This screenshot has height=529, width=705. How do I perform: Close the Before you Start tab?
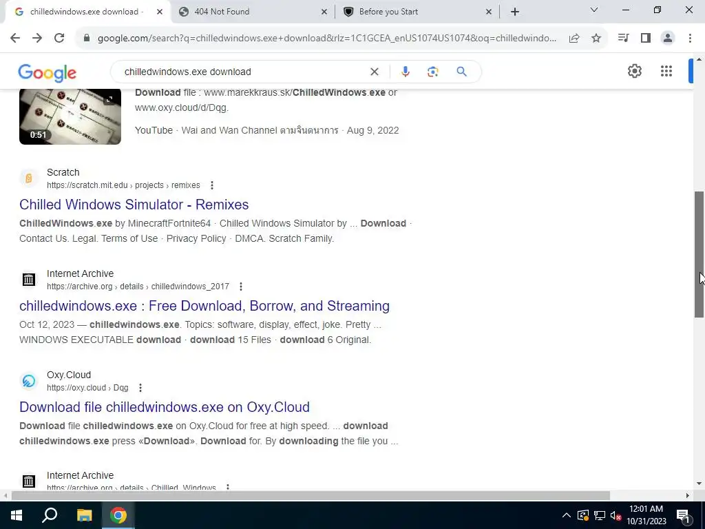click(x=489, y=12)
